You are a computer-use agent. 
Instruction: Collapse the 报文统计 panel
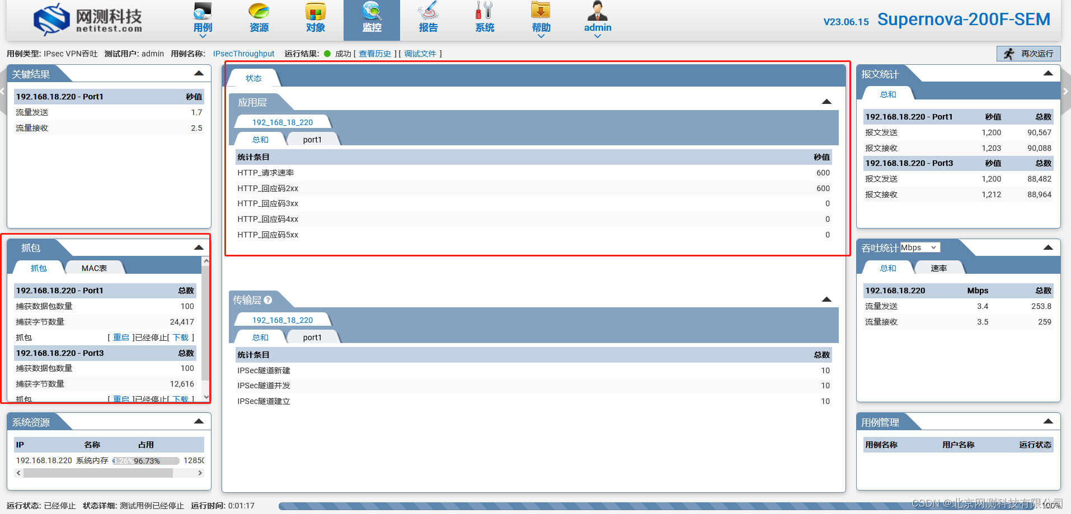1049,73
